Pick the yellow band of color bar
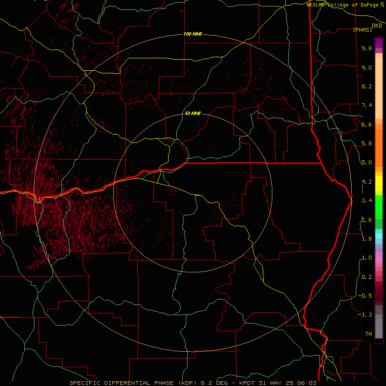Image resolution: width=386 pixels, height=386 pixels. click(x=379, y=184)
